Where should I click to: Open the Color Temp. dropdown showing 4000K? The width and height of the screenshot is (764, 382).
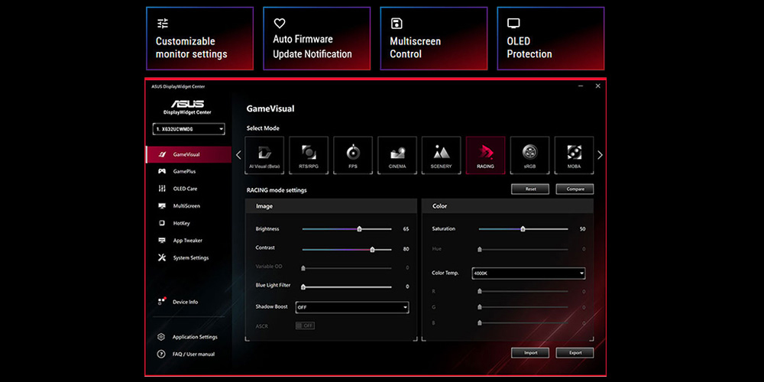(x=529, y=274)
